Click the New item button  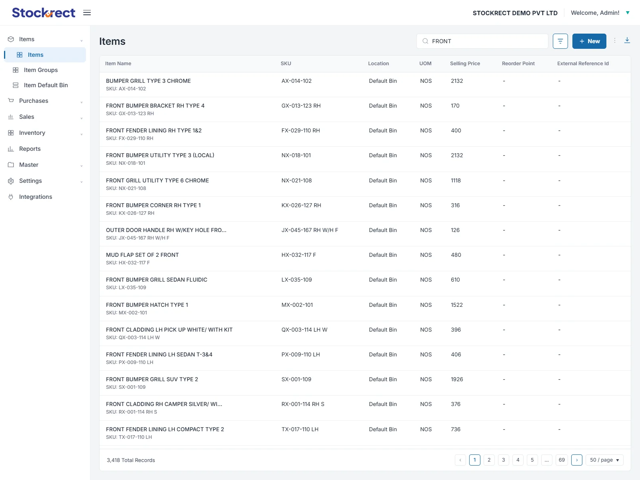click(x=589, y=41)
